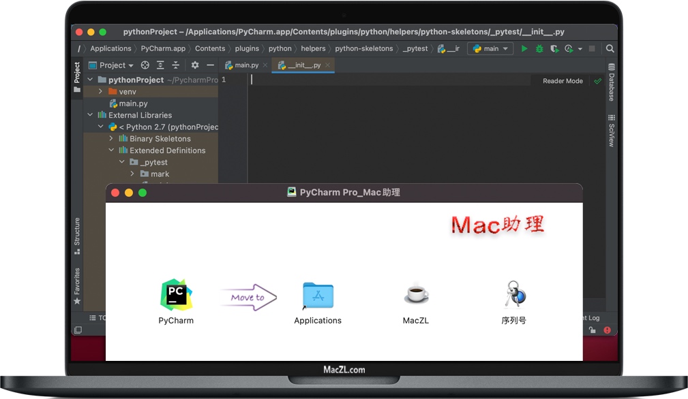Run the main configuration with green play icon

pos(524,48)
